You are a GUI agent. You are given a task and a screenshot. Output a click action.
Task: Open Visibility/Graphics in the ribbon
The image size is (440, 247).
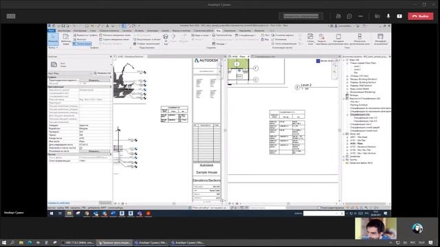click(85, 35)
